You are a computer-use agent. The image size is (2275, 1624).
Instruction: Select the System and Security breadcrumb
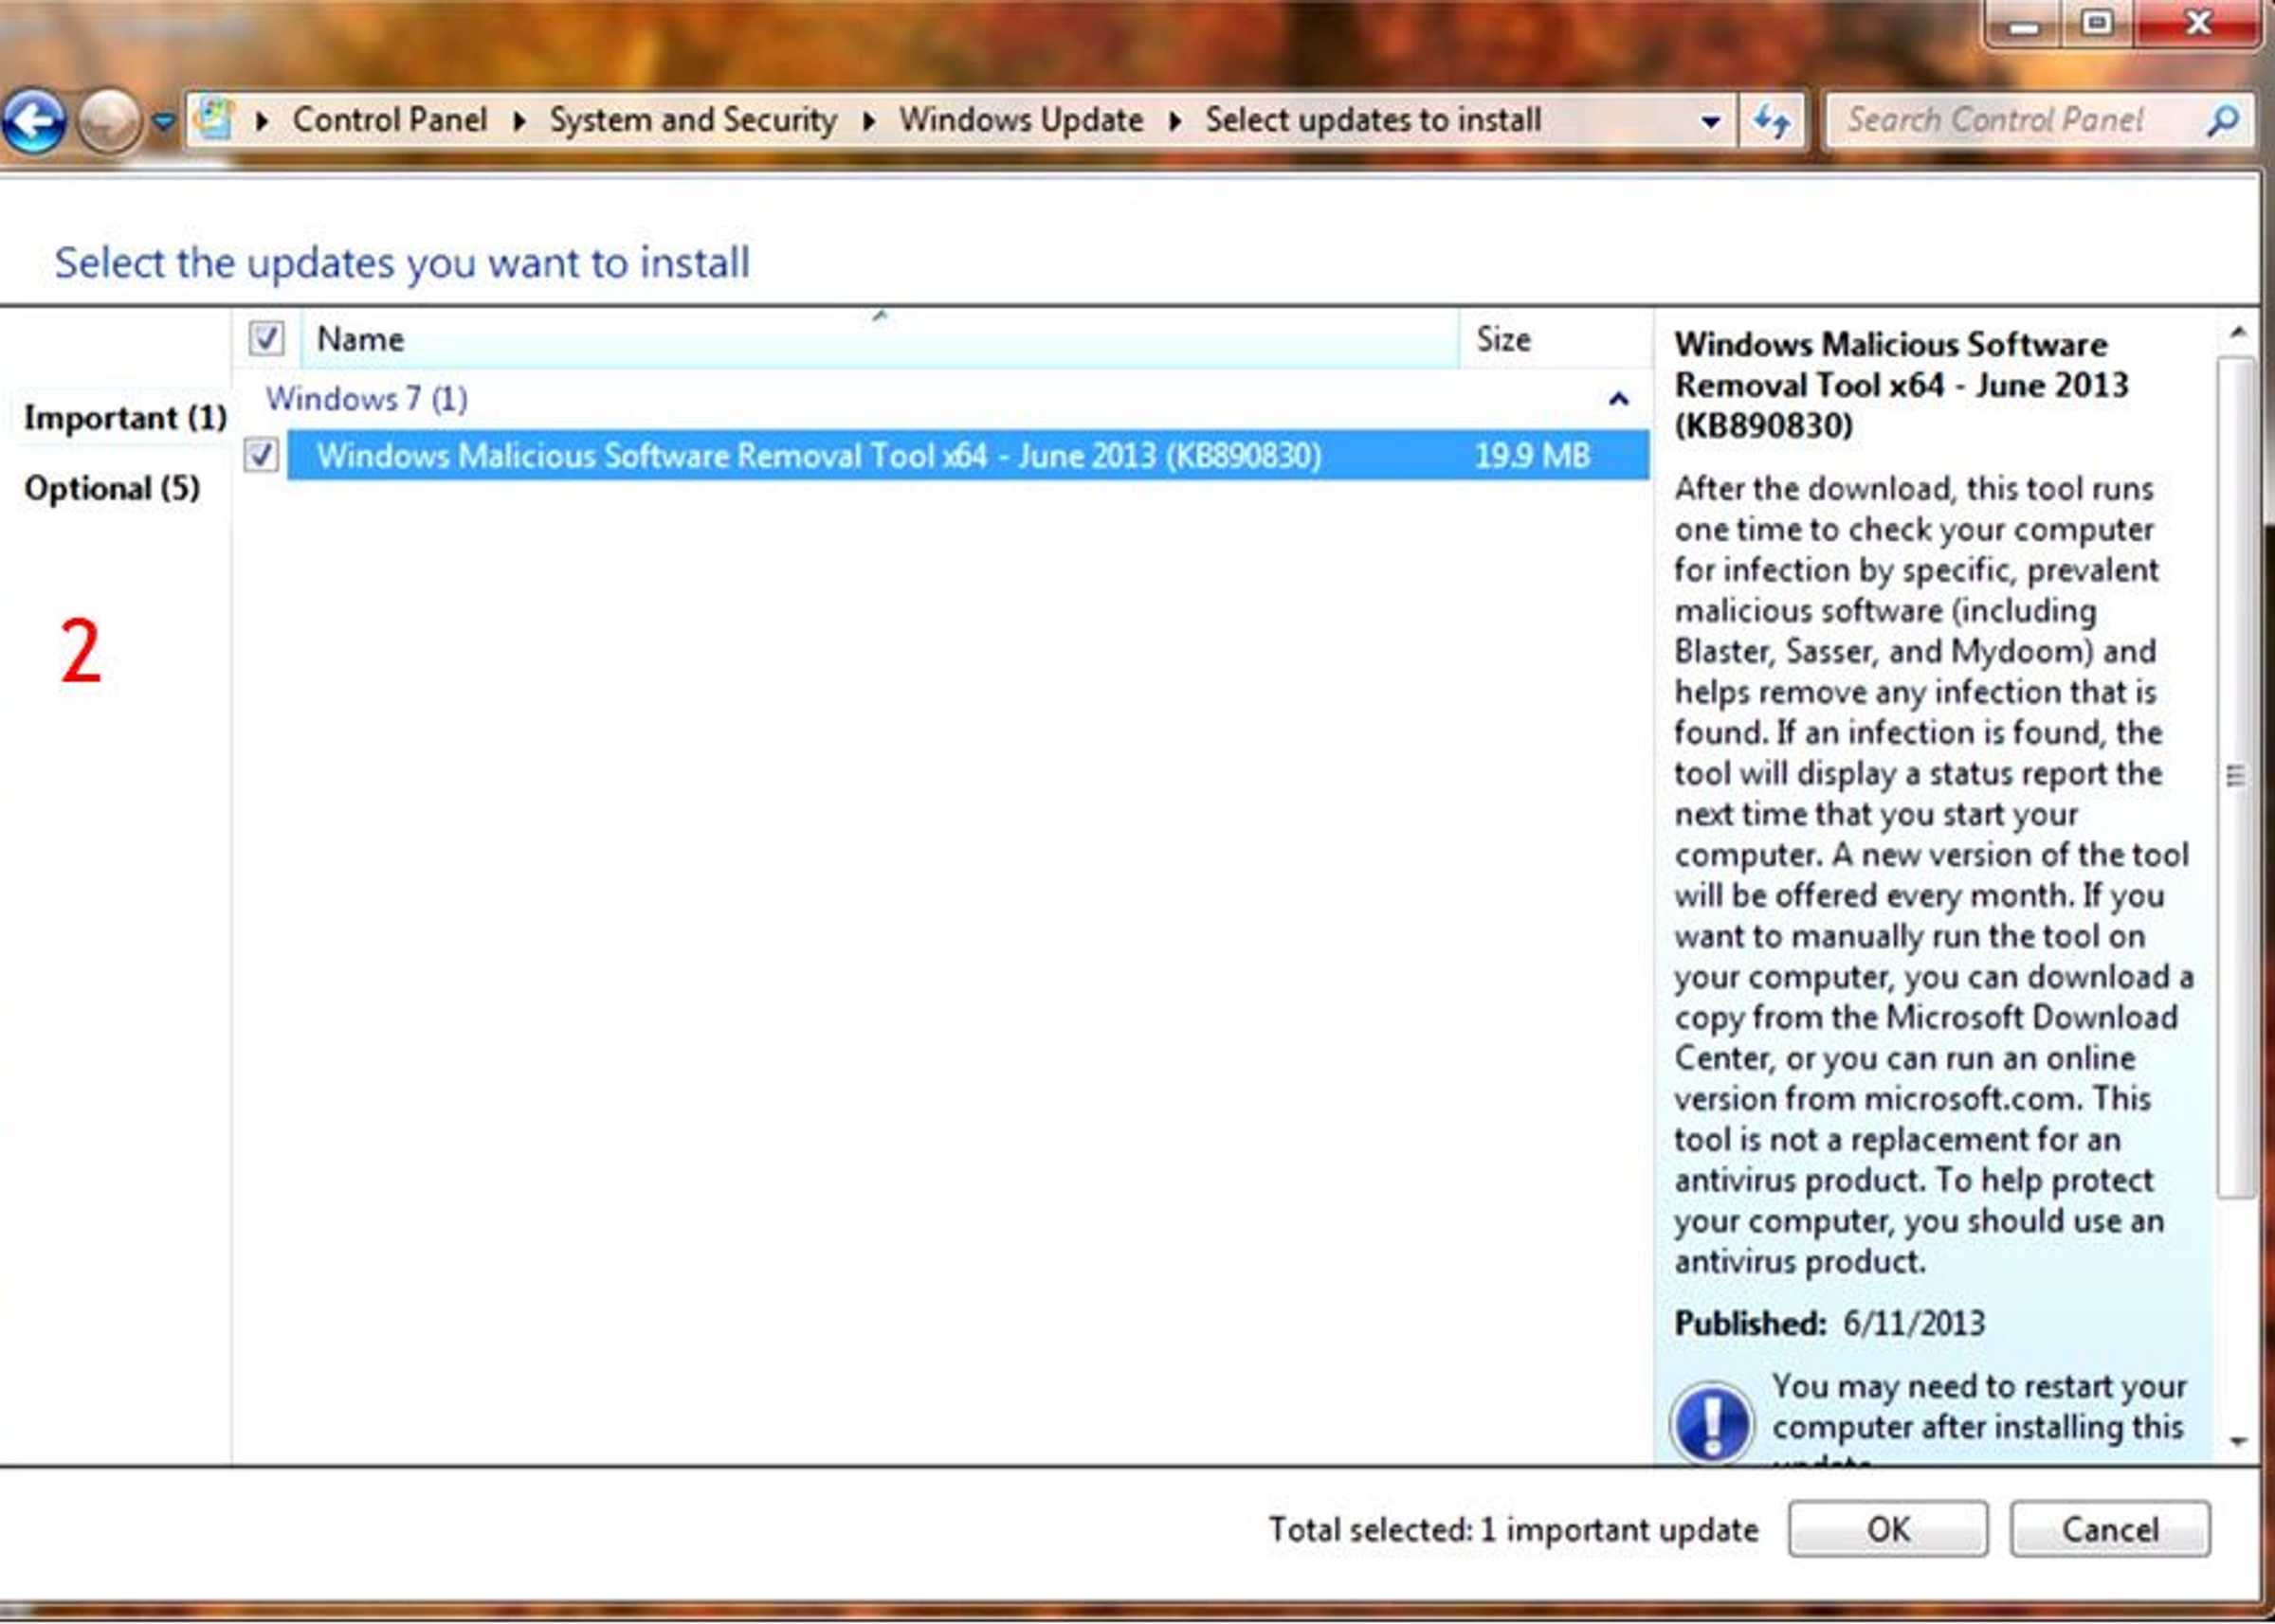pos(692,120)
